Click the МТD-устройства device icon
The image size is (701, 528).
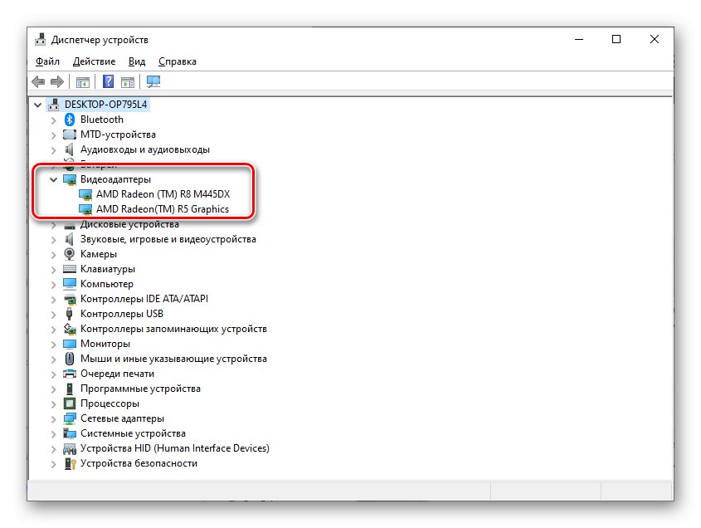70,134
